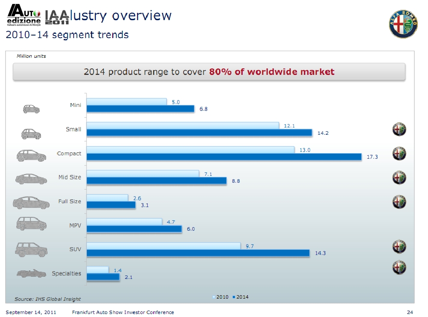Screen dimensions: 428x317
Task: Click the Alfa Romeo badge beside SUV row
Action: pos(399,247)
